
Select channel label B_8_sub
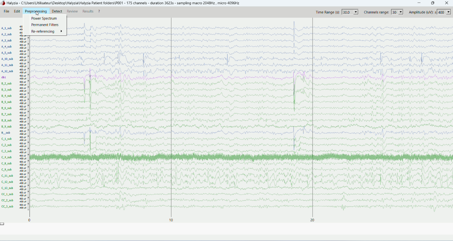(6, 120)
